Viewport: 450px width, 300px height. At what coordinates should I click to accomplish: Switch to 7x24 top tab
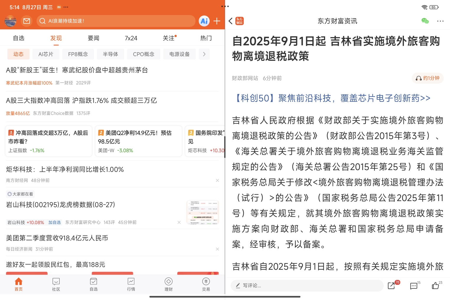(131, 38)
